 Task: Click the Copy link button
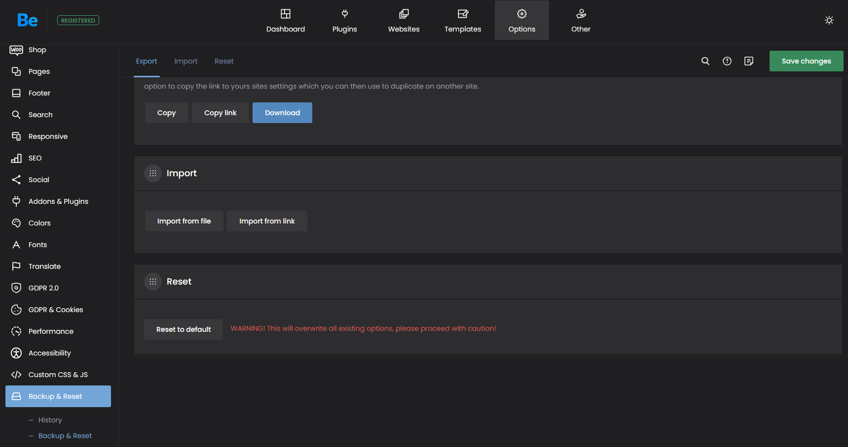coord(220,113)
